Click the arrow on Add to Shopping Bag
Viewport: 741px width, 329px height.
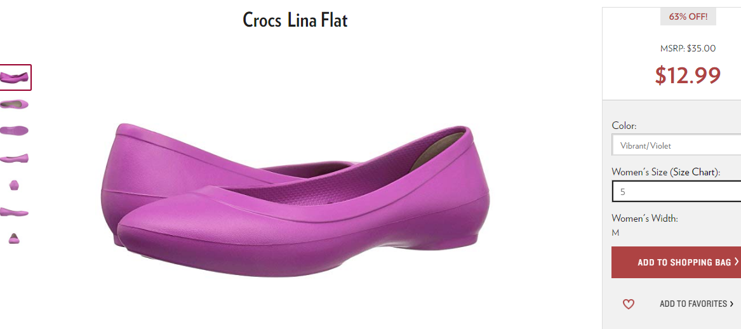click(x=737, y=262)
